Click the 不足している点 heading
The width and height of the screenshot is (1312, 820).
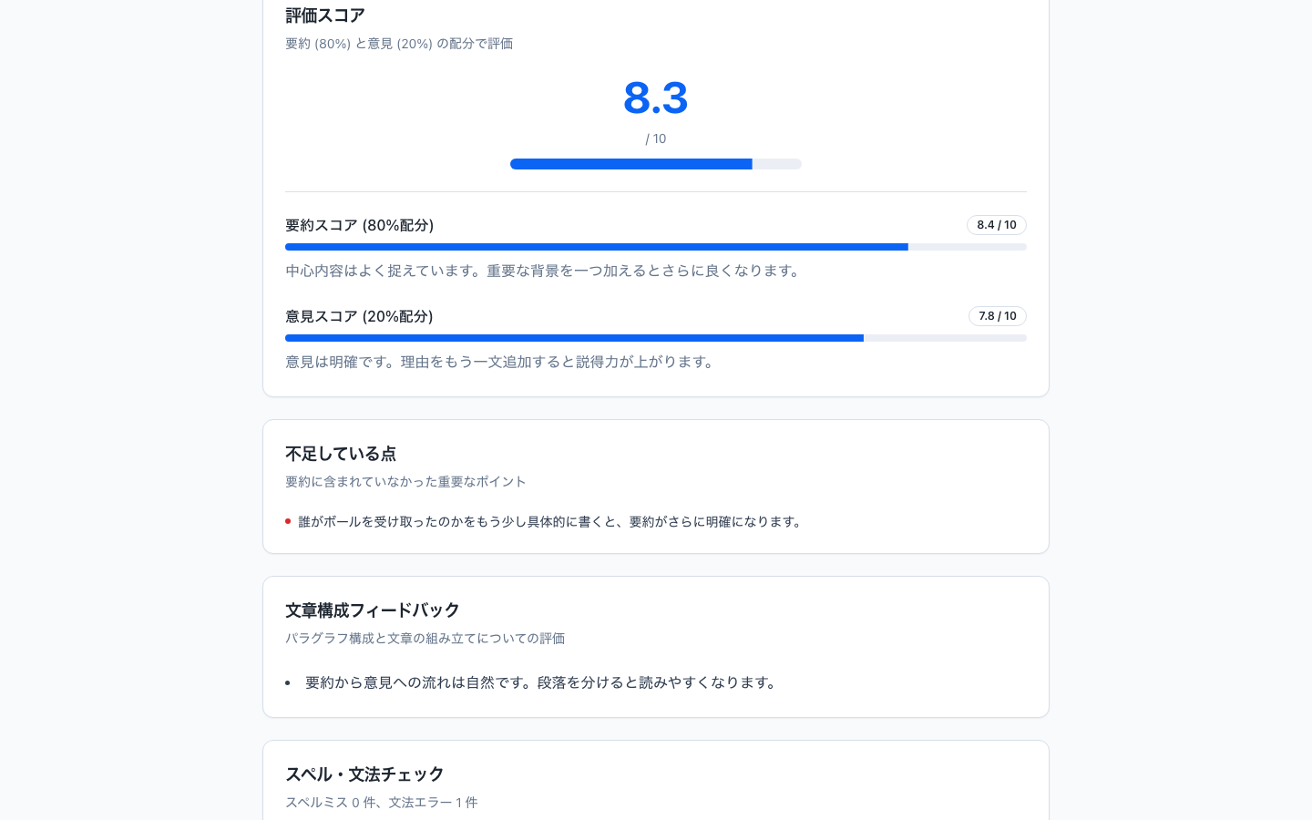(341, 454)
